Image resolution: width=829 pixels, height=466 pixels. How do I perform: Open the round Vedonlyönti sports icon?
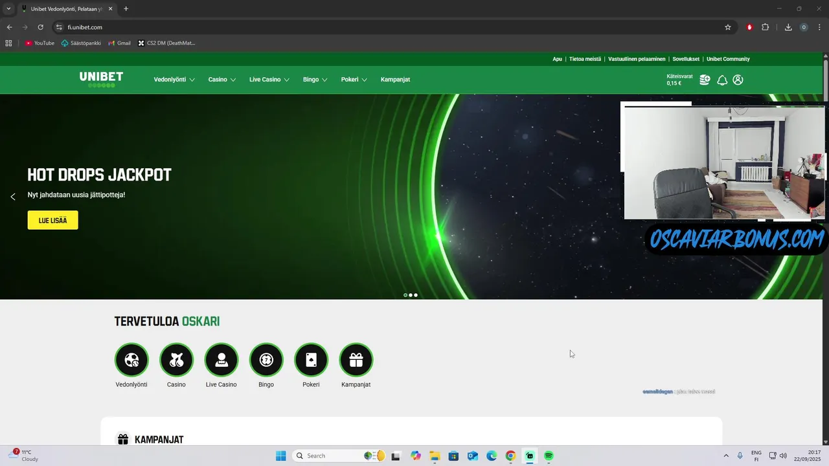pos(131,359)
